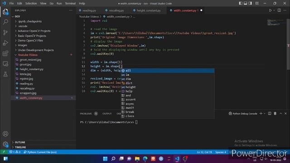Open scrappers.jpg in explorer
Image resolution: width=290 pixels, height=163 pixels.
28,93
